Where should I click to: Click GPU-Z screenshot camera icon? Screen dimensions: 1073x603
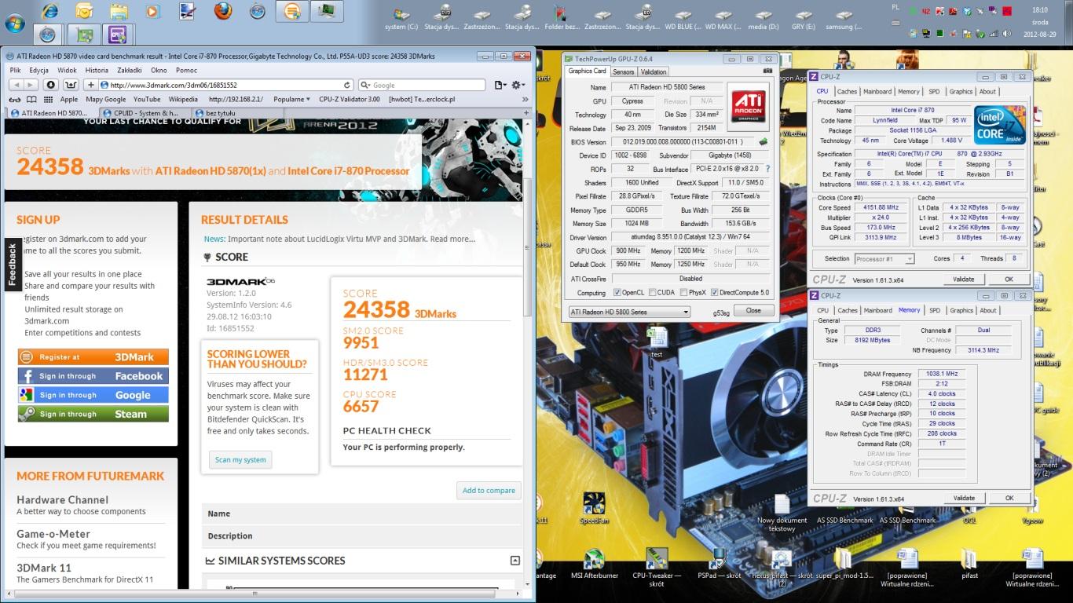767,71
